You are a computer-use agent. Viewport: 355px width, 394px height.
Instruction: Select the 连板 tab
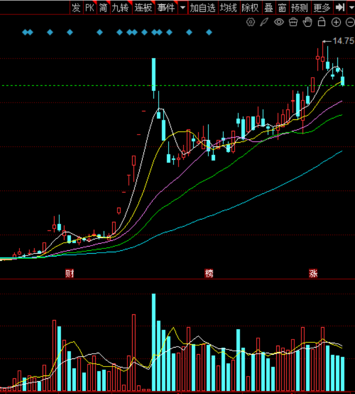tap(143, 8)
